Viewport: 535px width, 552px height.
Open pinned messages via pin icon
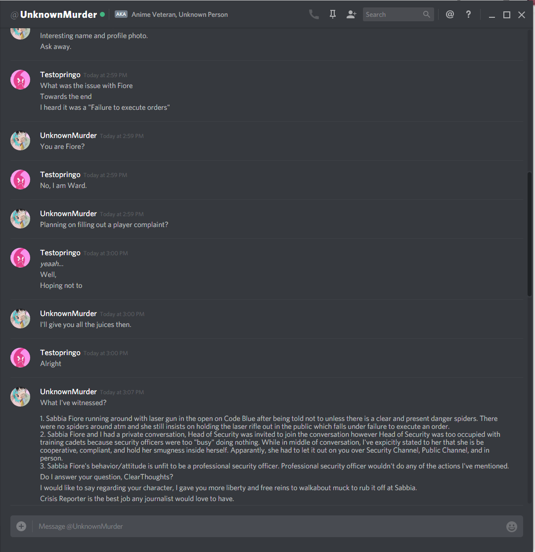tap(333, 14)
